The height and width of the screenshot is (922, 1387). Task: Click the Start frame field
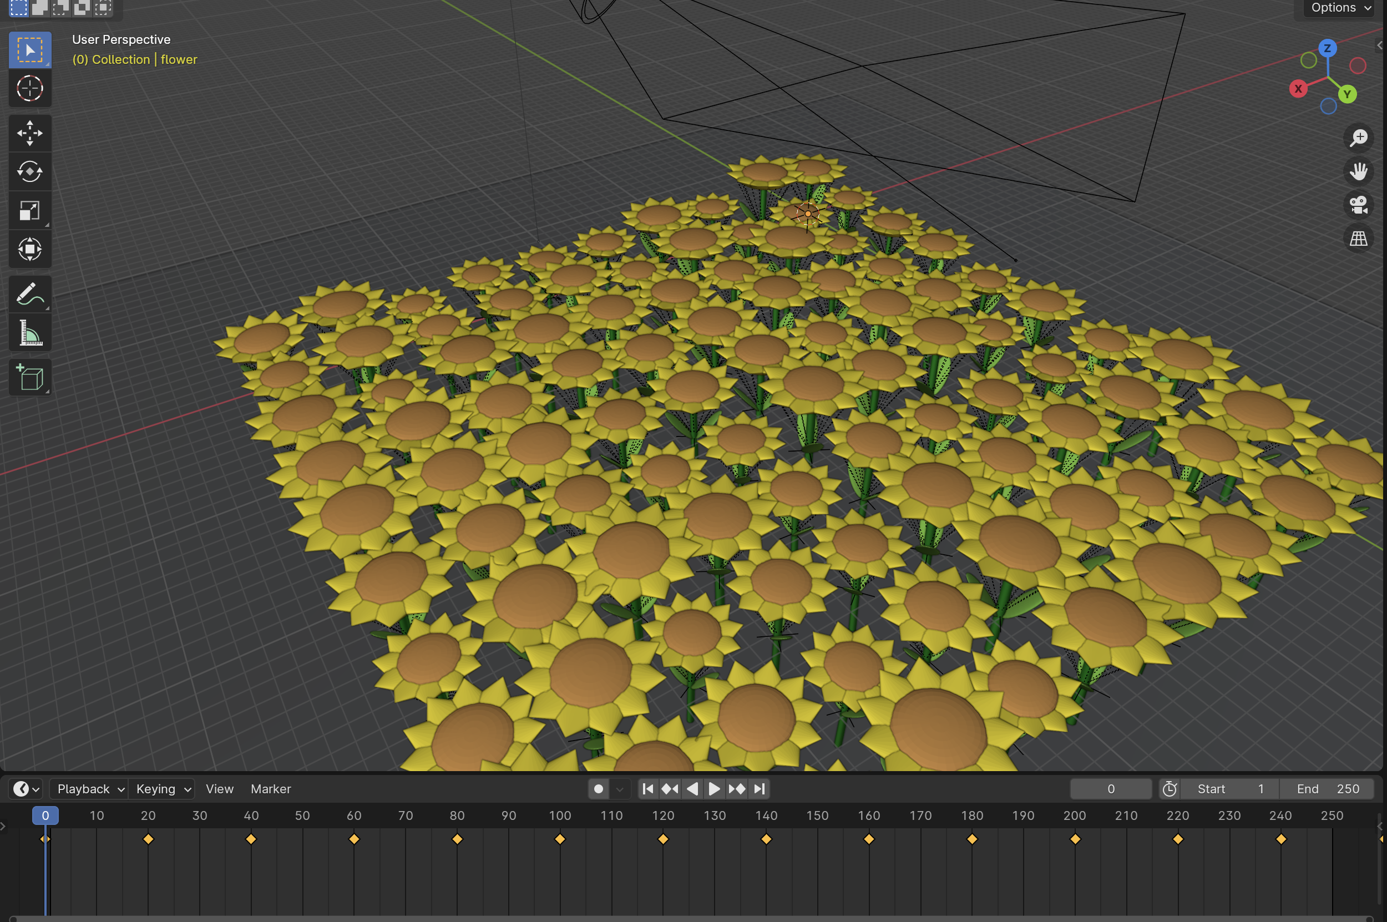tap(1230, 788)
